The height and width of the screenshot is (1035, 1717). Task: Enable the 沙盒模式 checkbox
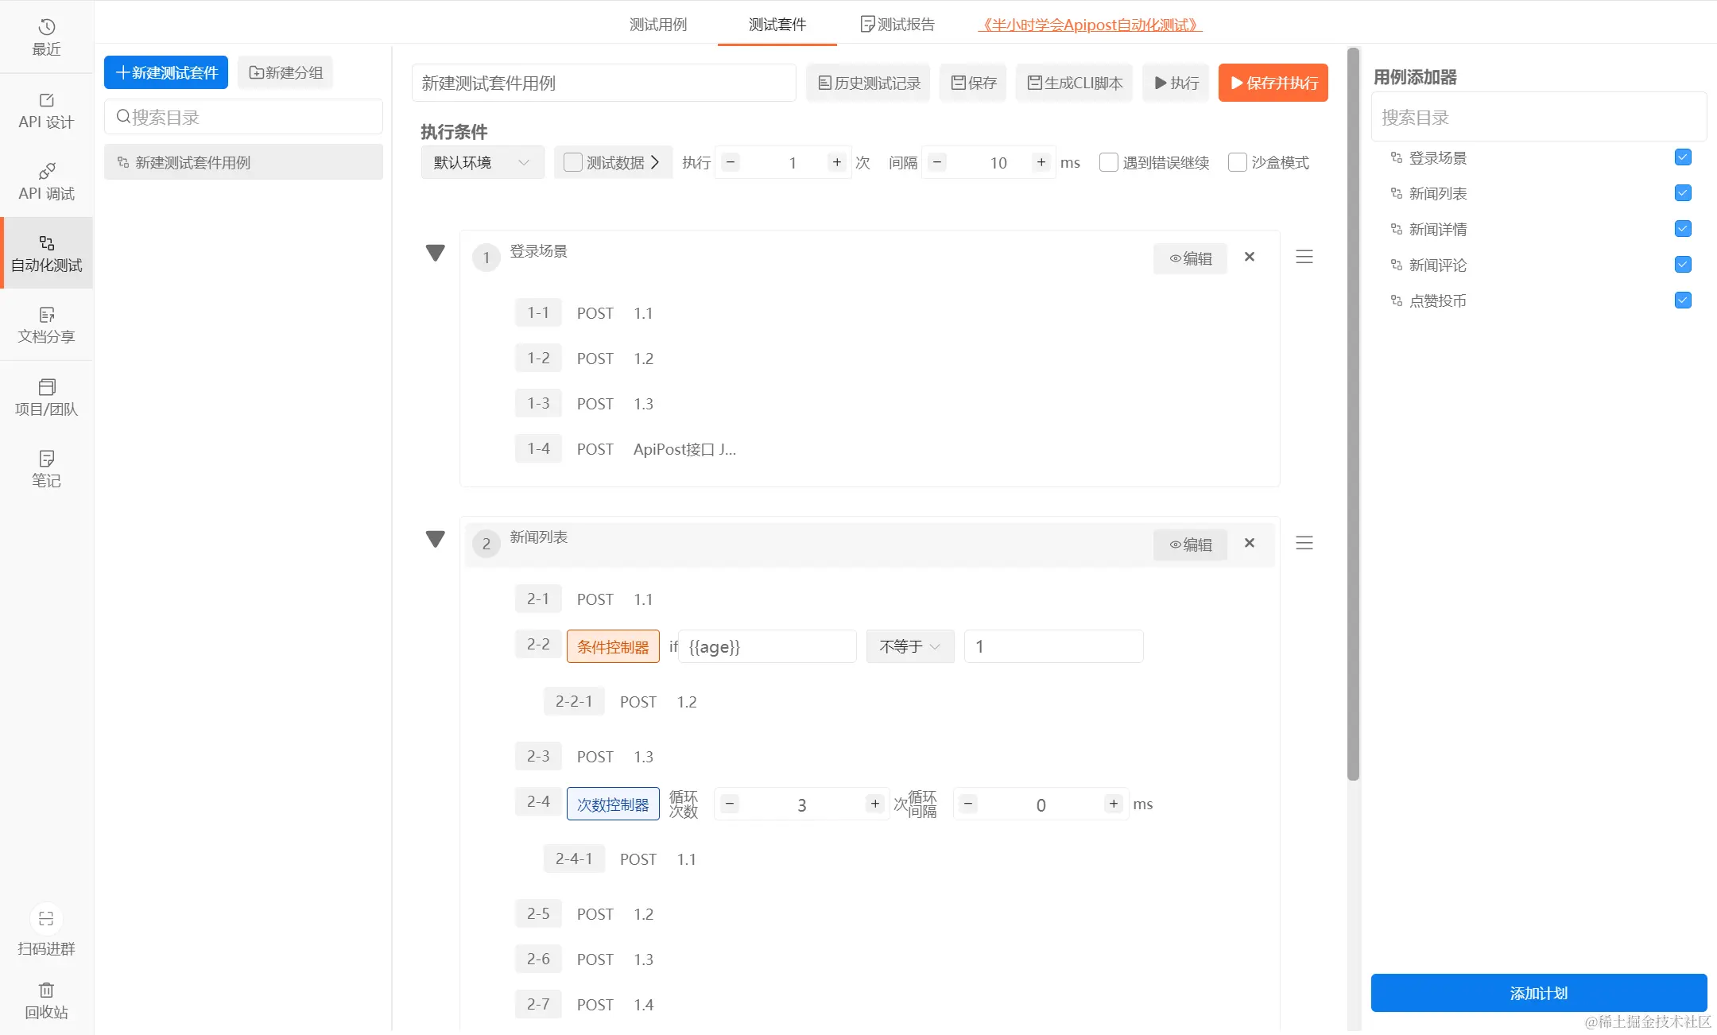click(1237, 162)
